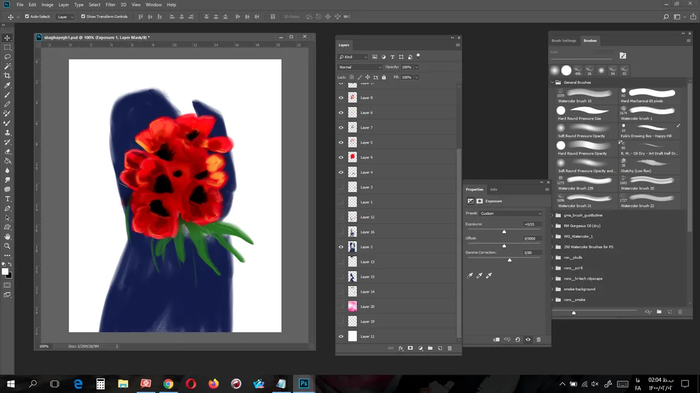Choose Sketchy (Low flow) brush

coord(649,166)
